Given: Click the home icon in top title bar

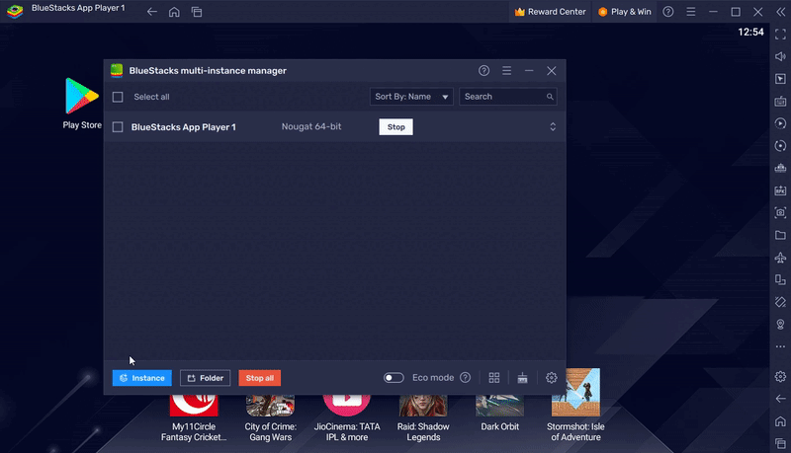Looking at the screenshot, I should coord(174,12).
